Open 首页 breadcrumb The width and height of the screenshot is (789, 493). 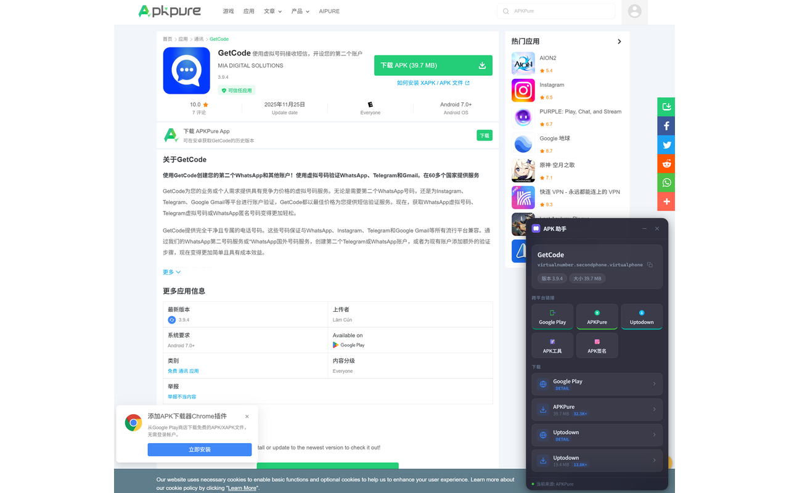(168, 39)
